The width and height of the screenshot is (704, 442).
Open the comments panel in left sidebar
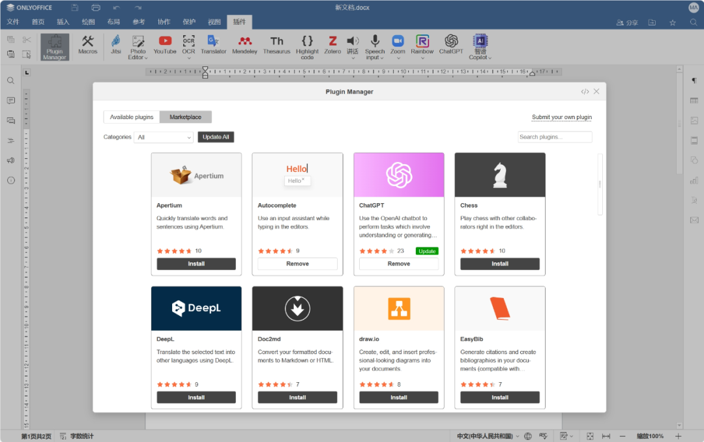[11, 100]
